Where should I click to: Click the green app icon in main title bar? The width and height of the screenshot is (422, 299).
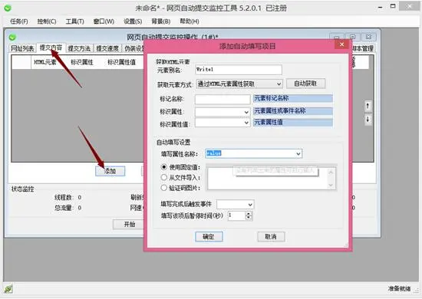tap(8, 8)
